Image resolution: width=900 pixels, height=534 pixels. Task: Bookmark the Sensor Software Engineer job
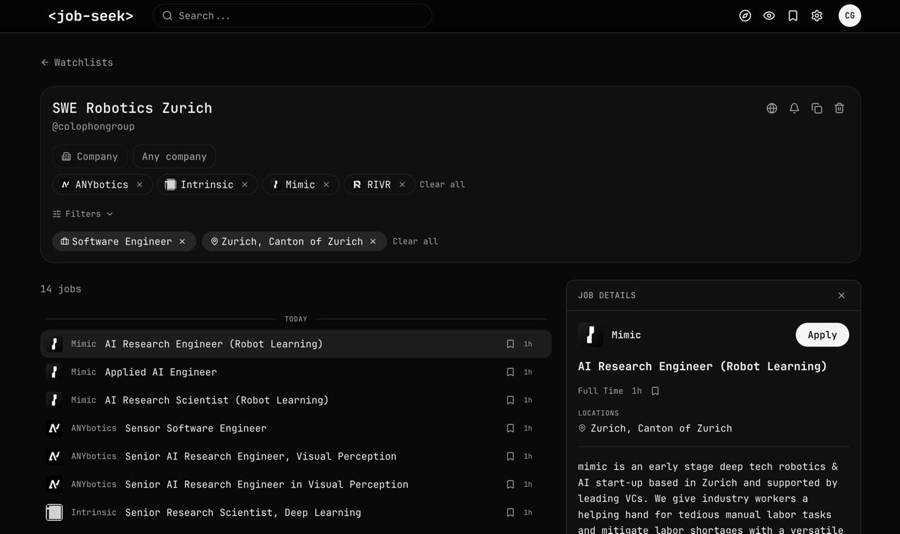coord(510,429)
